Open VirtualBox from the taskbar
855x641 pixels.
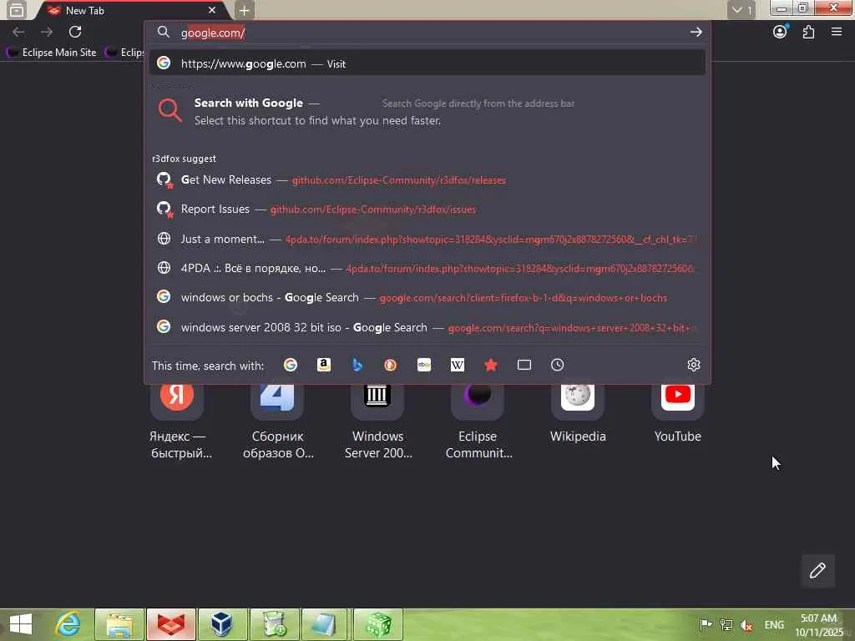222,624
